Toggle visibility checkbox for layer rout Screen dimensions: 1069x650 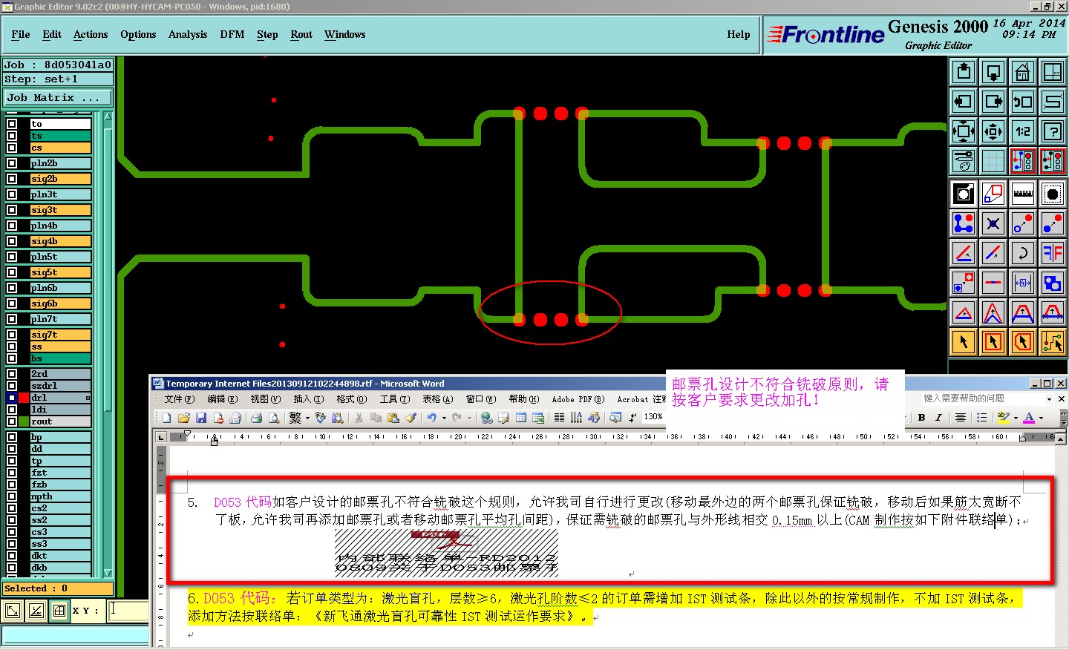[12, 421]
